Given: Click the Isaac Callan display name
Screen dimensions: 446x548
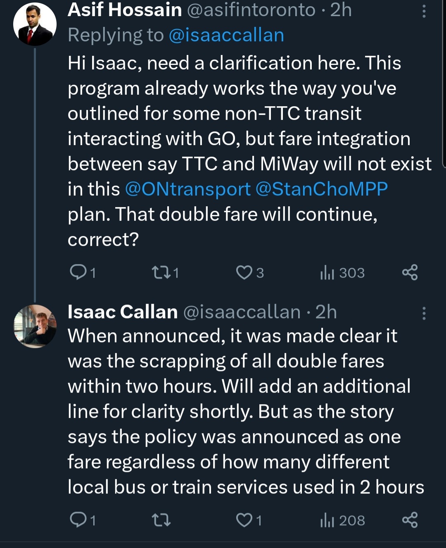Looking at the screenshot, I should pos(123,312).
